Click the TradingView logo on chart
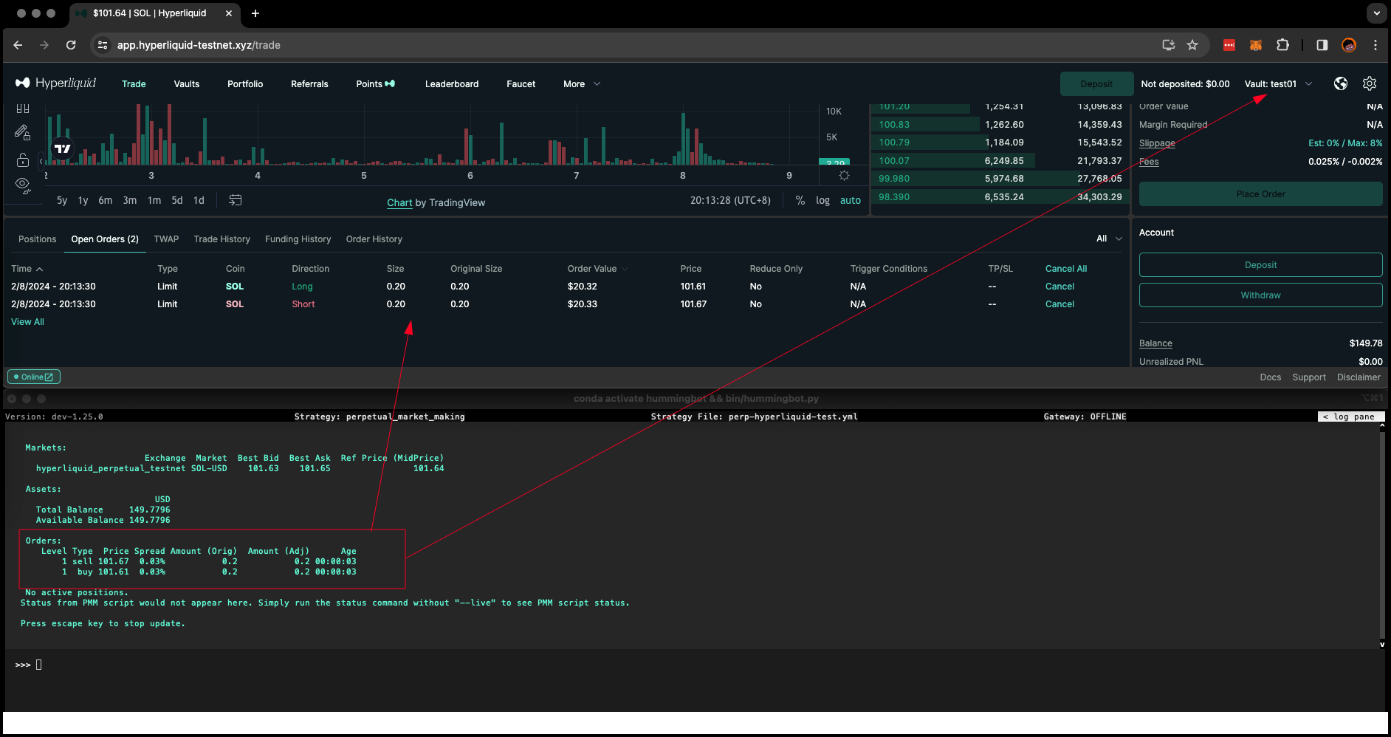The image size is (1391, 737). [x=63, y=148]
